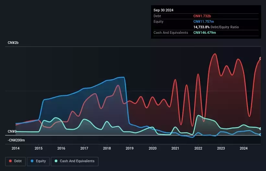
Task: Toggle the Equity series legend button
Action: [38, 161]
